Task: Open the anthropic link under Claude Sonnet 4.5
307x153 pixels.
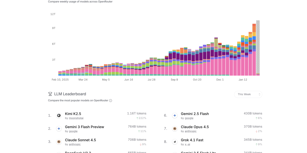Action: (x=75, y=144)
